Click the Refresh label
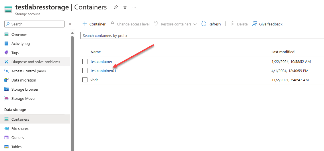This screenshot has width=324, height=151. point(214,24)
